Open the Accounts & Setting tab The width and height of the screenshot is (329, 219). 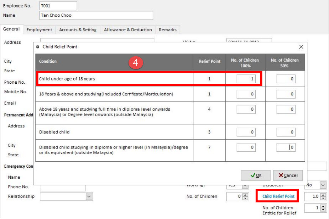[78, 30]
